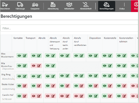Toggle Max Mustermann's first view eye icon
The width and height of the screenshot is (139, 103).
(x=19, y=56)
